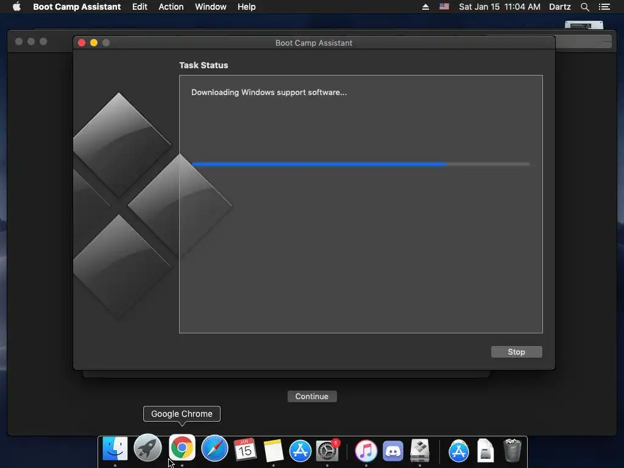Open Launchpad from the Dock
Image resolution: width=624 pixels, height=468 pixels.
[147, 448]
